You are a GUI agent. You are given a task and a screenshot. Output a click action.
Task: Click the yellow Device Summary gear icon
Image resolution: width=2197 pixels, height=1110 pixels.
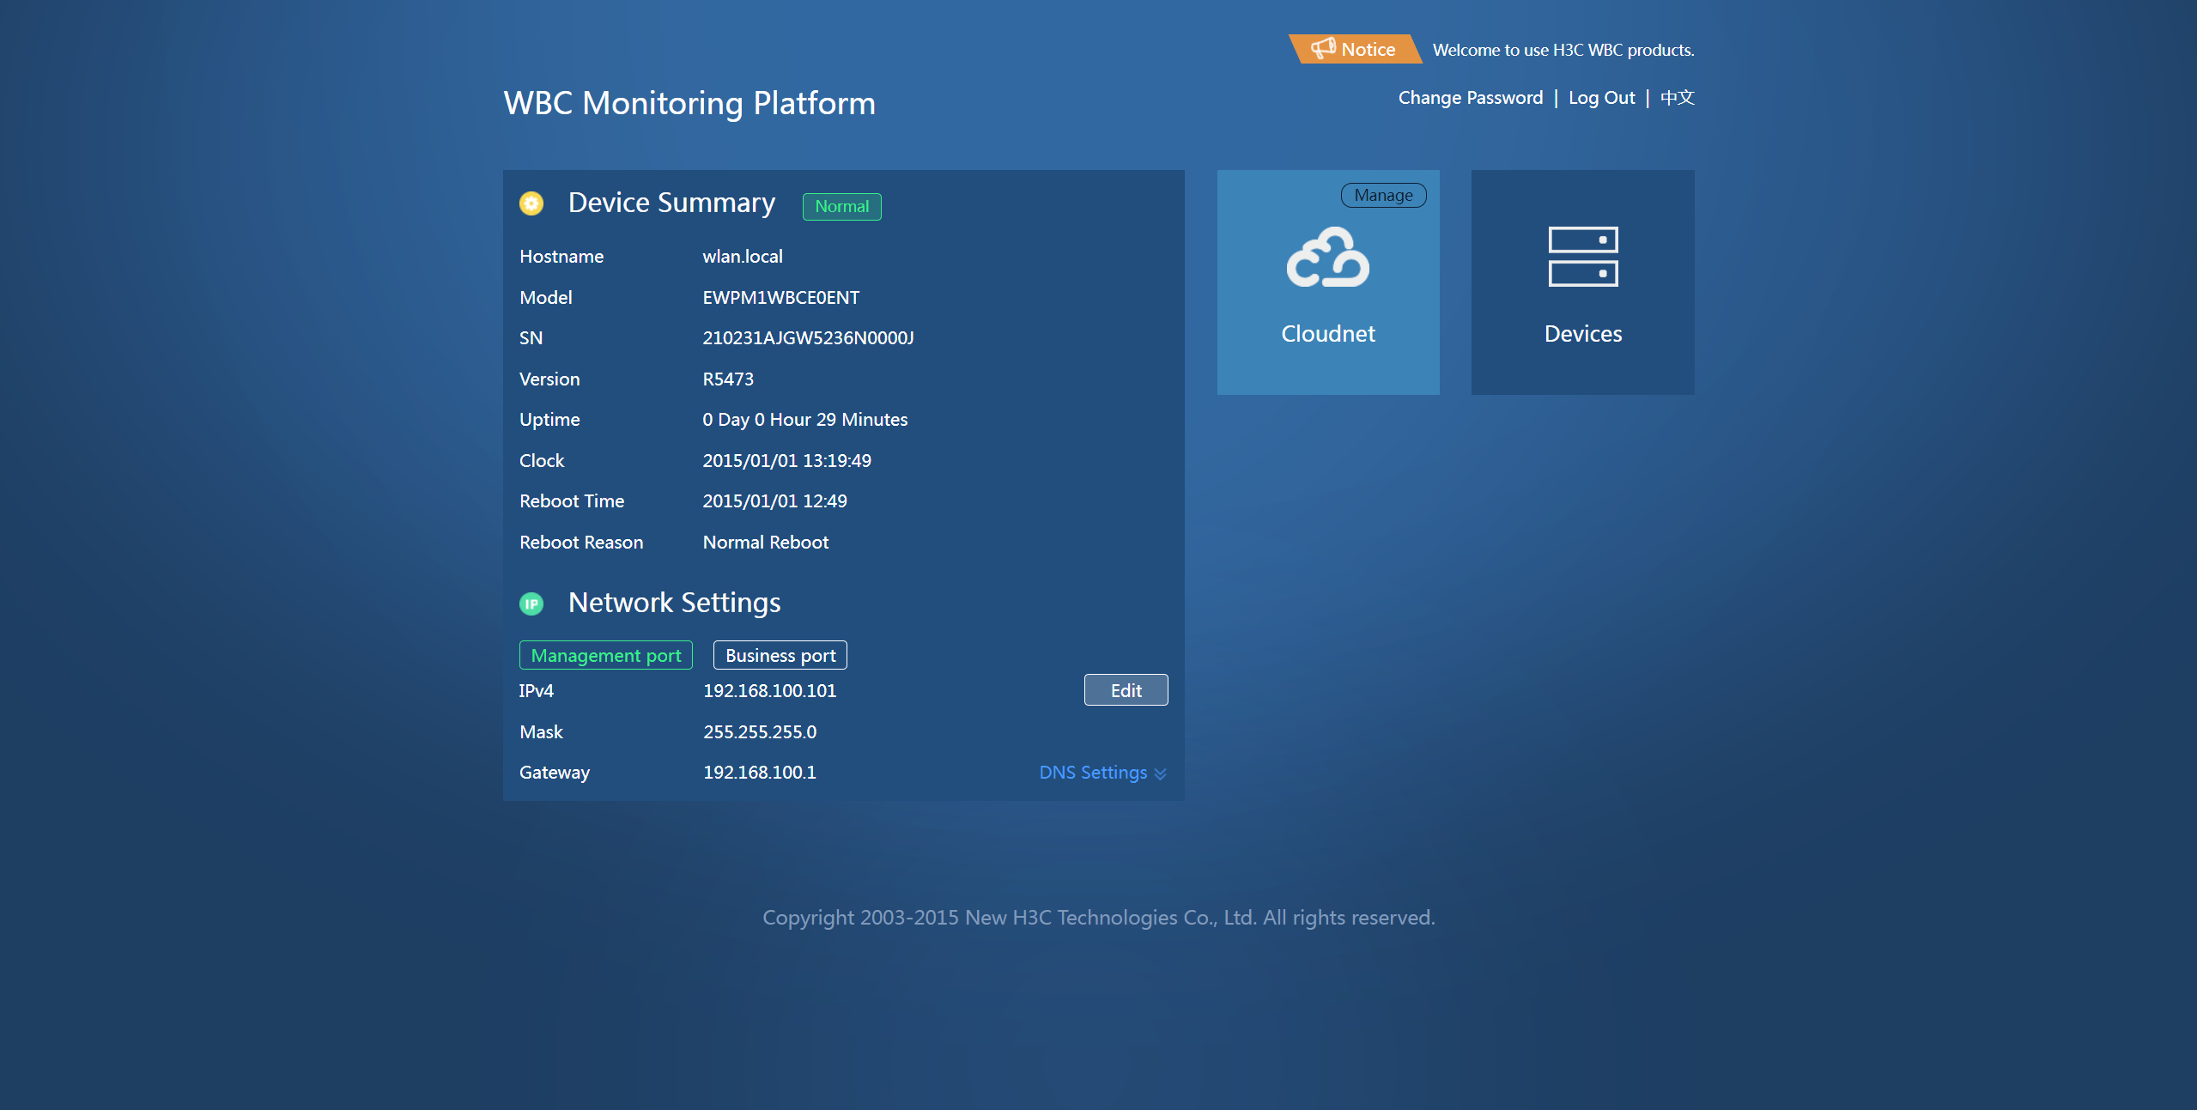click(531, 203)
